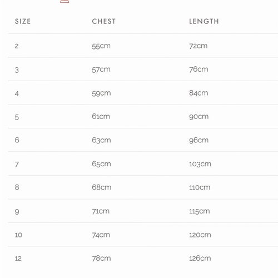Click the CHEST column header
The height and width of the screenshot is (278, 278).
click(104, 22)
